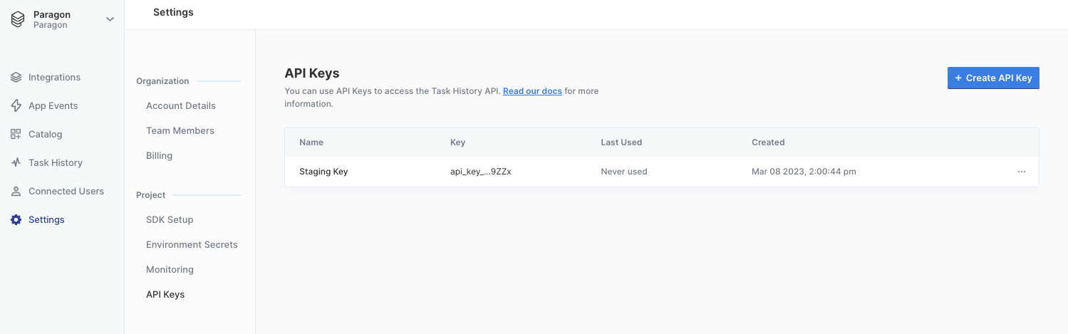Click the Never used cell
The width and height of the screenshot is (1068, 334).
624,172
